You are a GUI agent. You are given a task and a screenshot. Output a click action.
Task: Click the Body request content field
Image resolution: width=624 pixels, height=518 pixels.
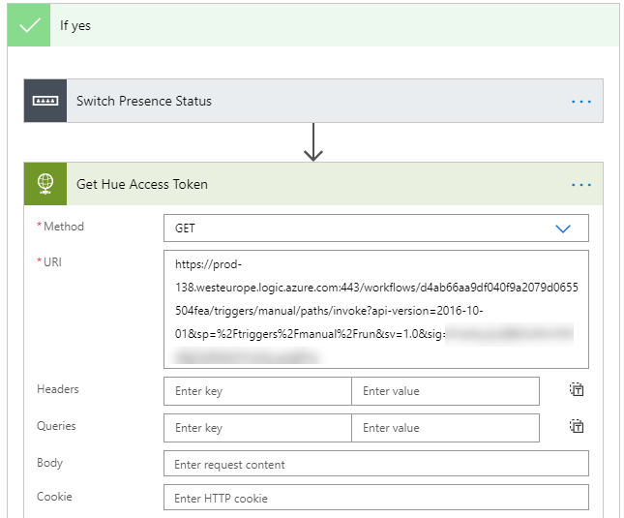[375, 464]
